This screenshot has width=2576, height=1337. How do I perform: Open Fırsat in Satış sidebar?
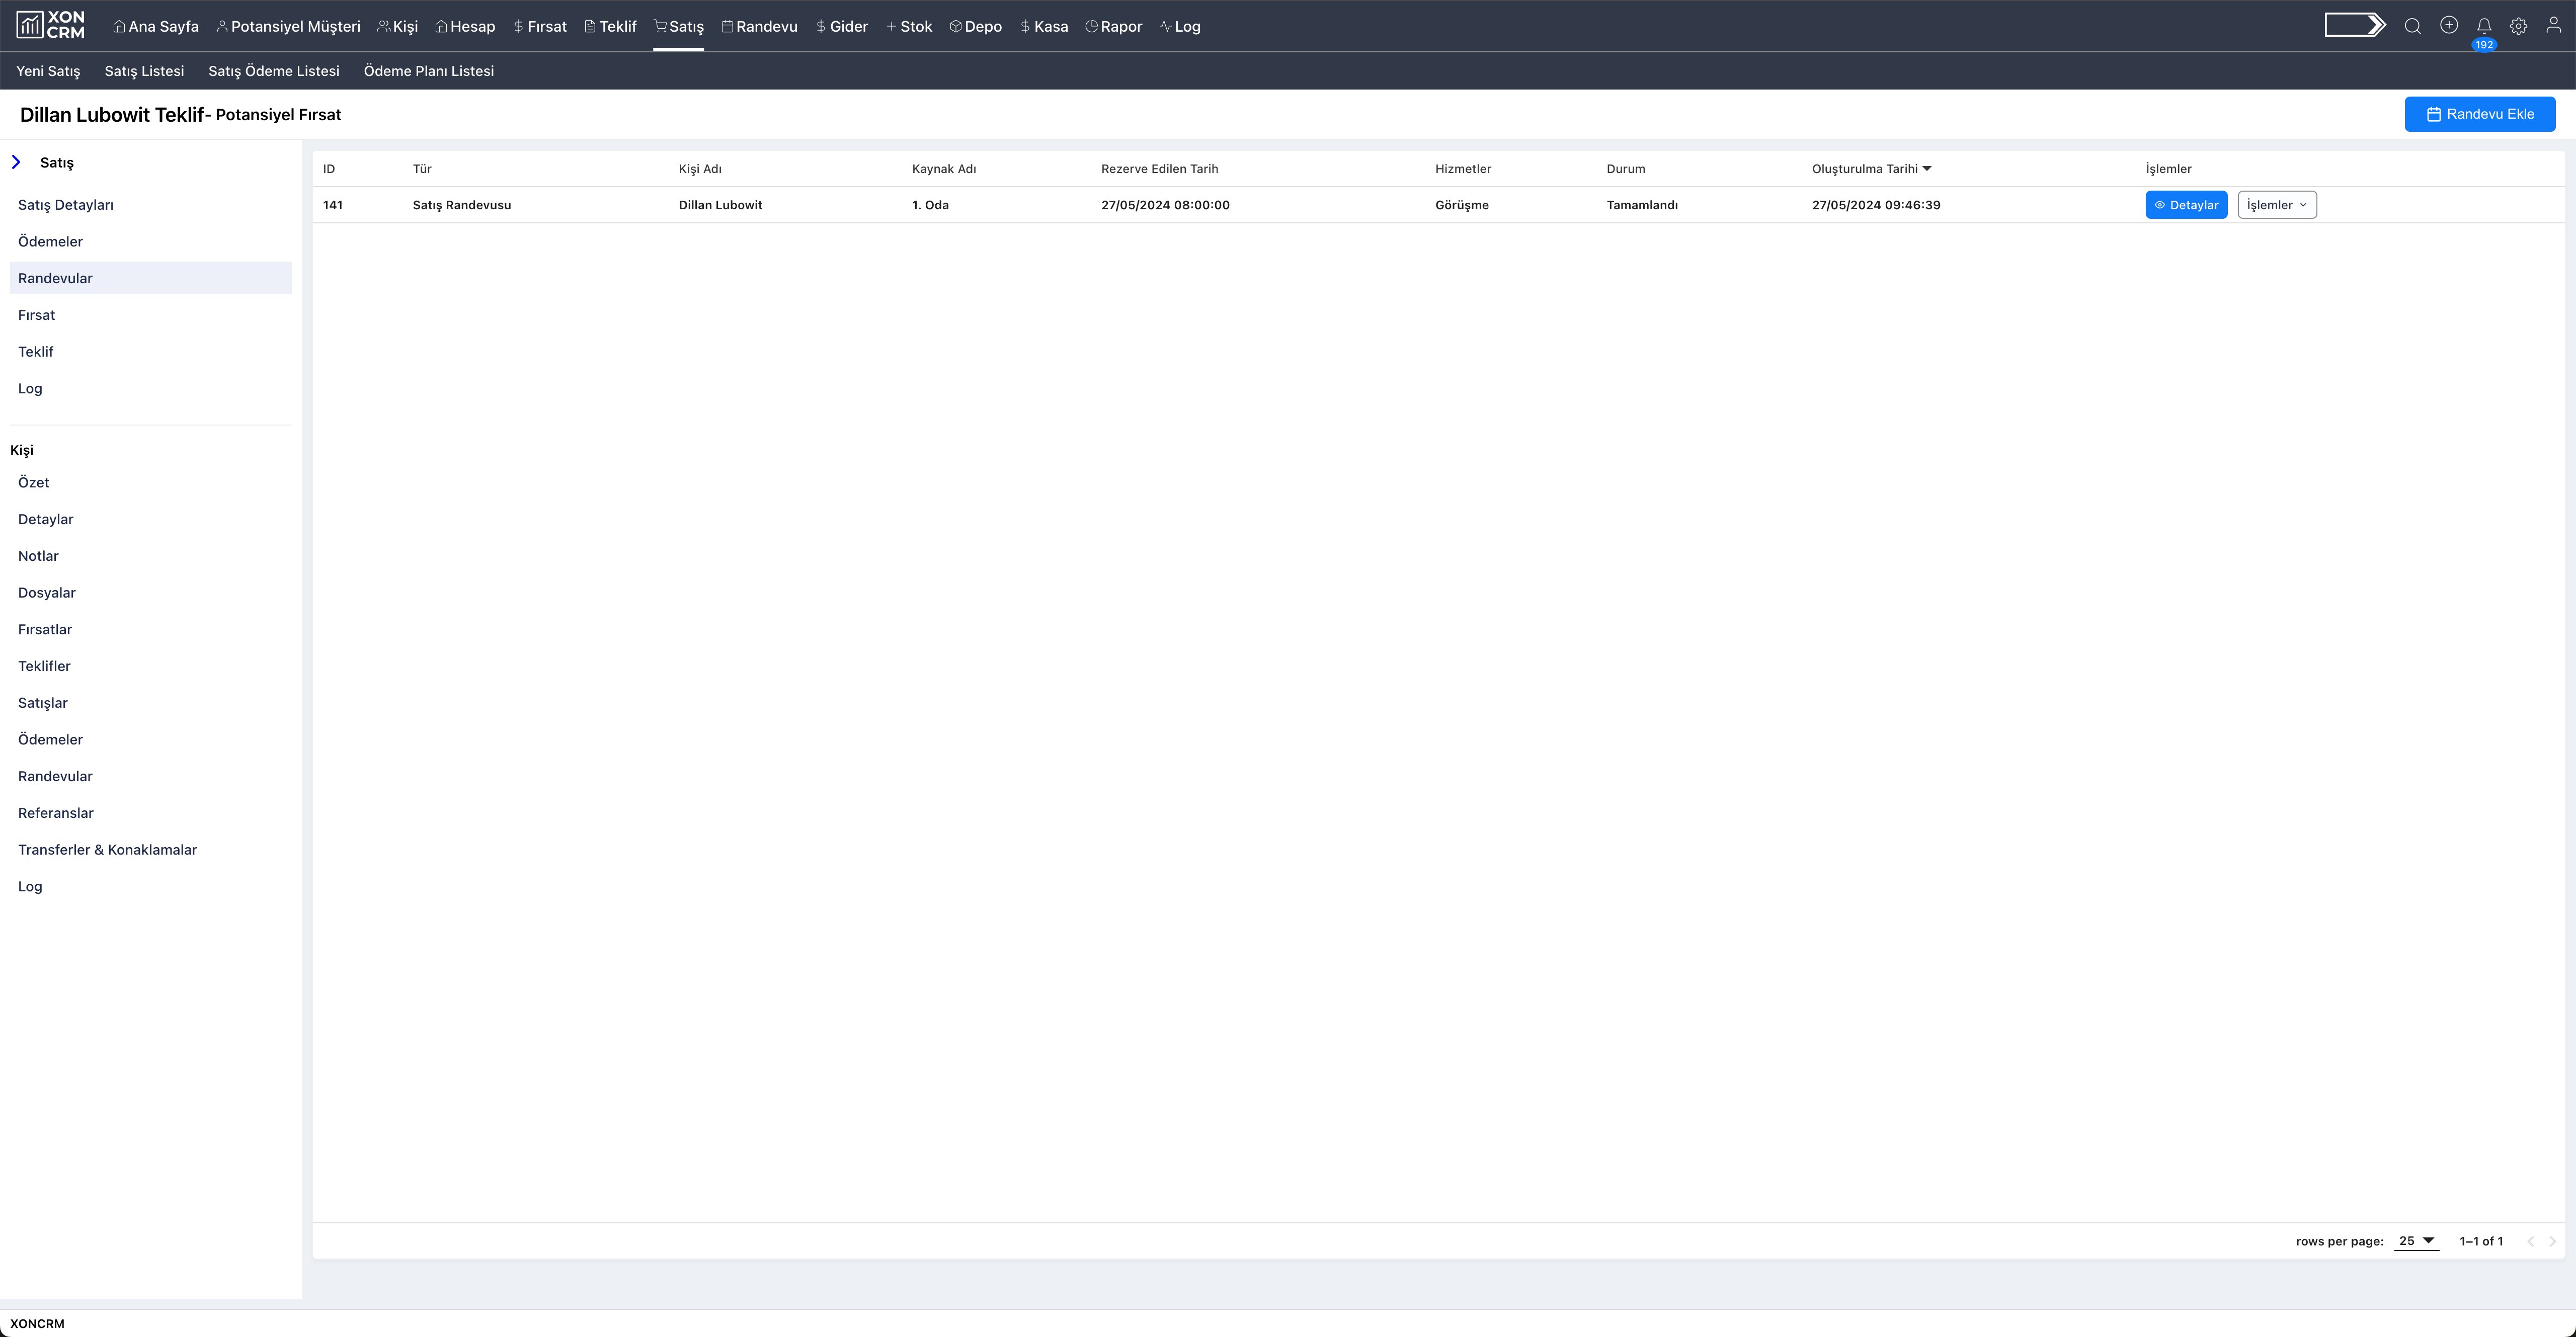coord(36,315)
